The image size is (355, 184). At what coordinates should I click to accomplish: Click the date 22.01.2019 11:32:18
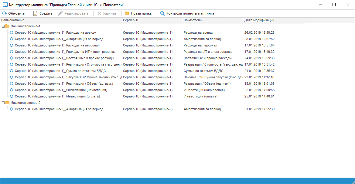[259, 77]
